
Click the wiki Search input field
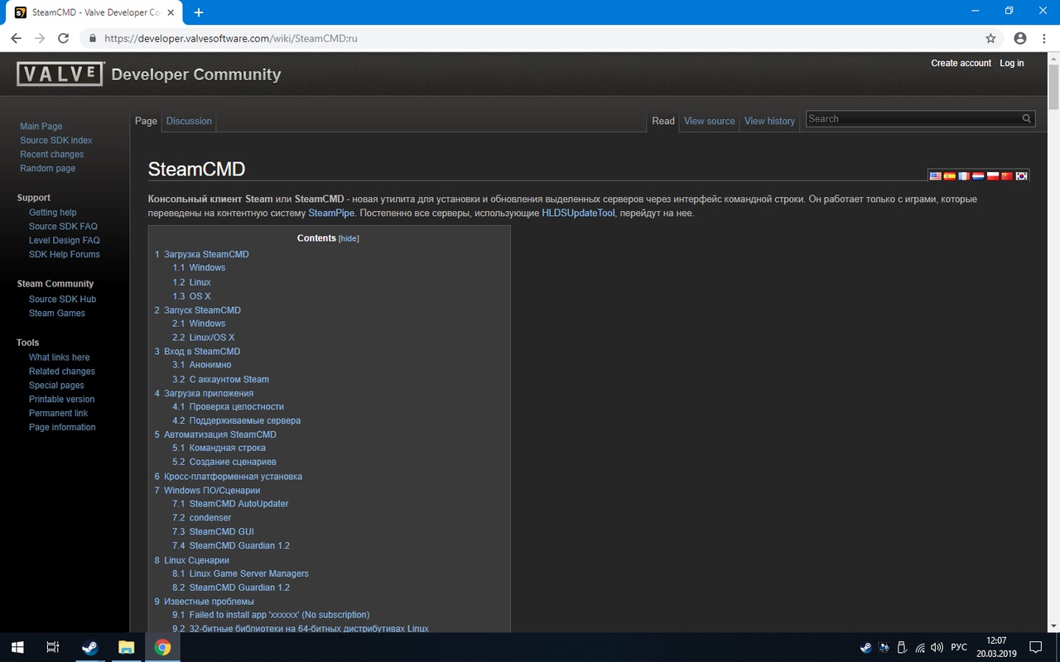pos(913,119)
